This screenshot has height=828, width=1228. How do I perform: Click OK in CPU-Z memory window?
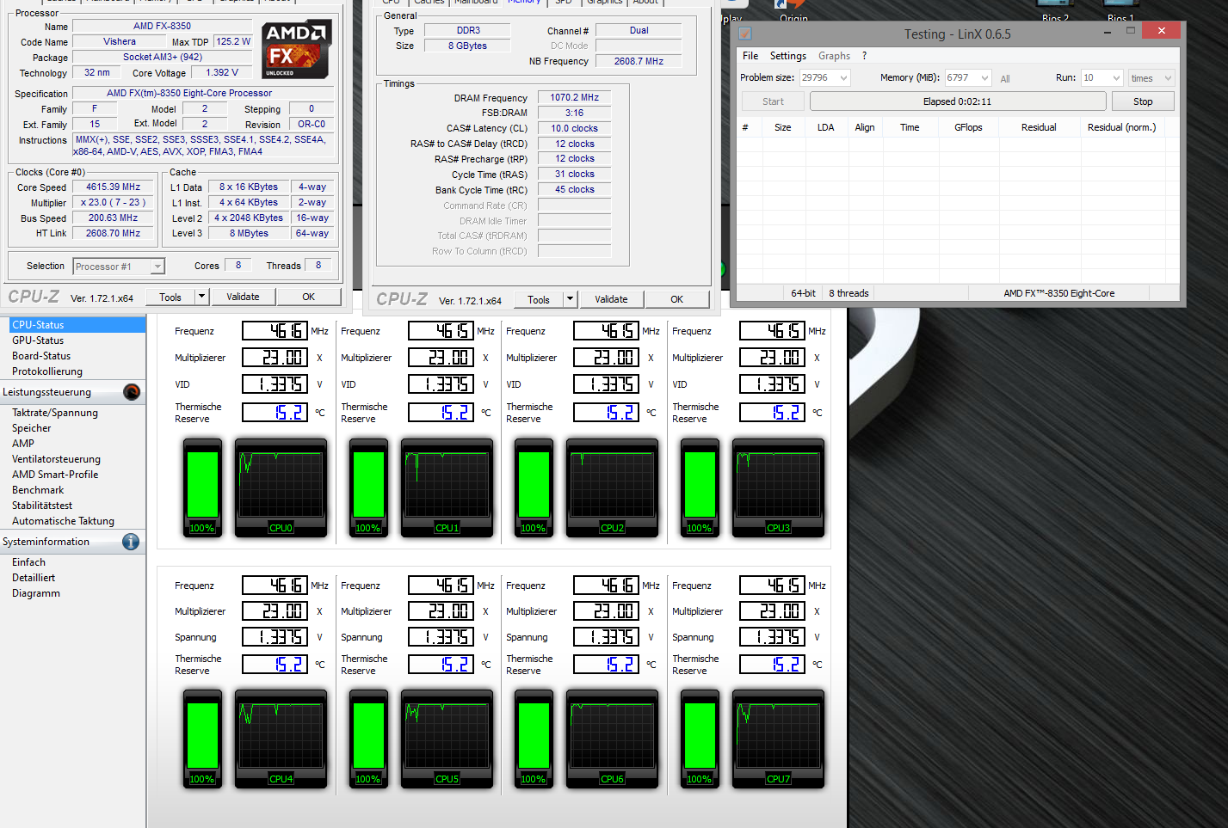676,299
